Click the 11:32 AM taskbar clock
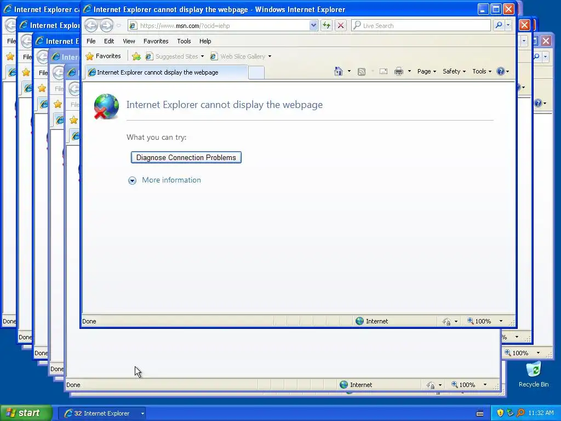Screen dimensions: 561x421 (x=541, y=413)
